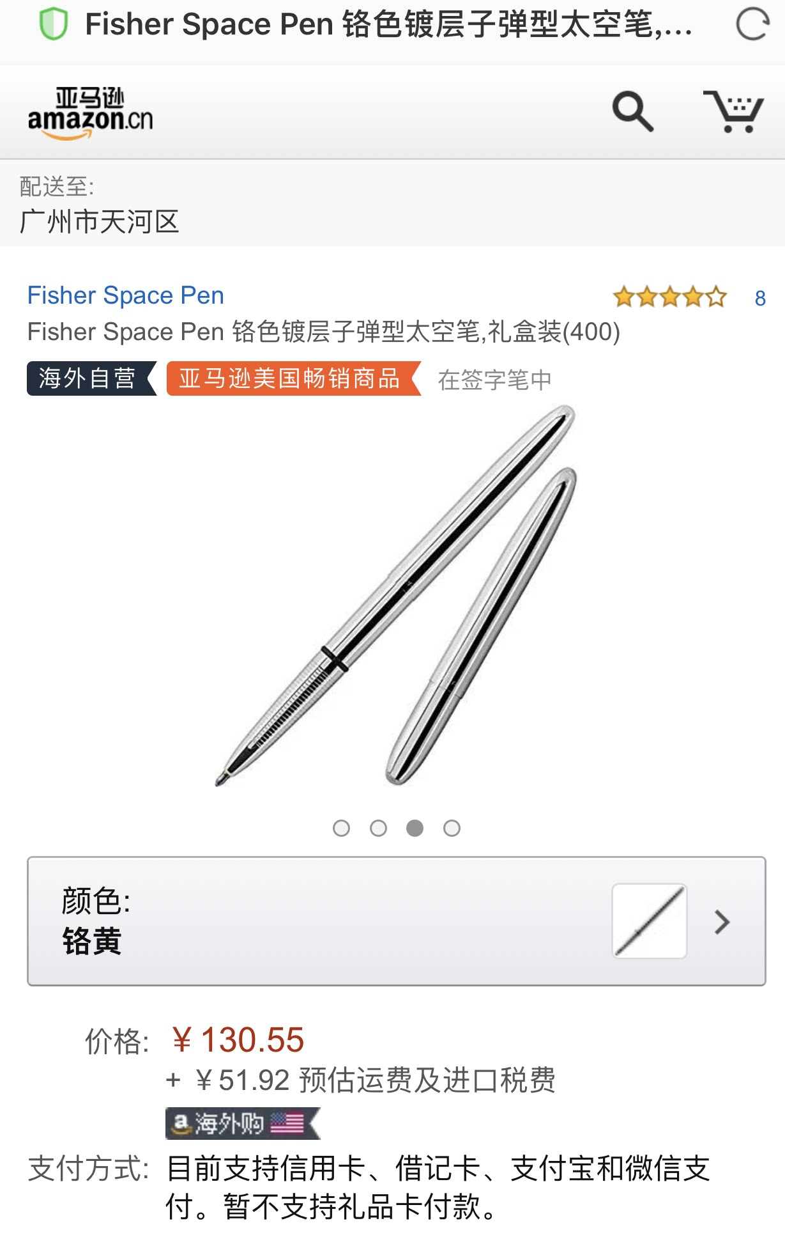This screenshot has height=1237, width=785.
Task: Open the shopping cart
Action: [734, 111]
